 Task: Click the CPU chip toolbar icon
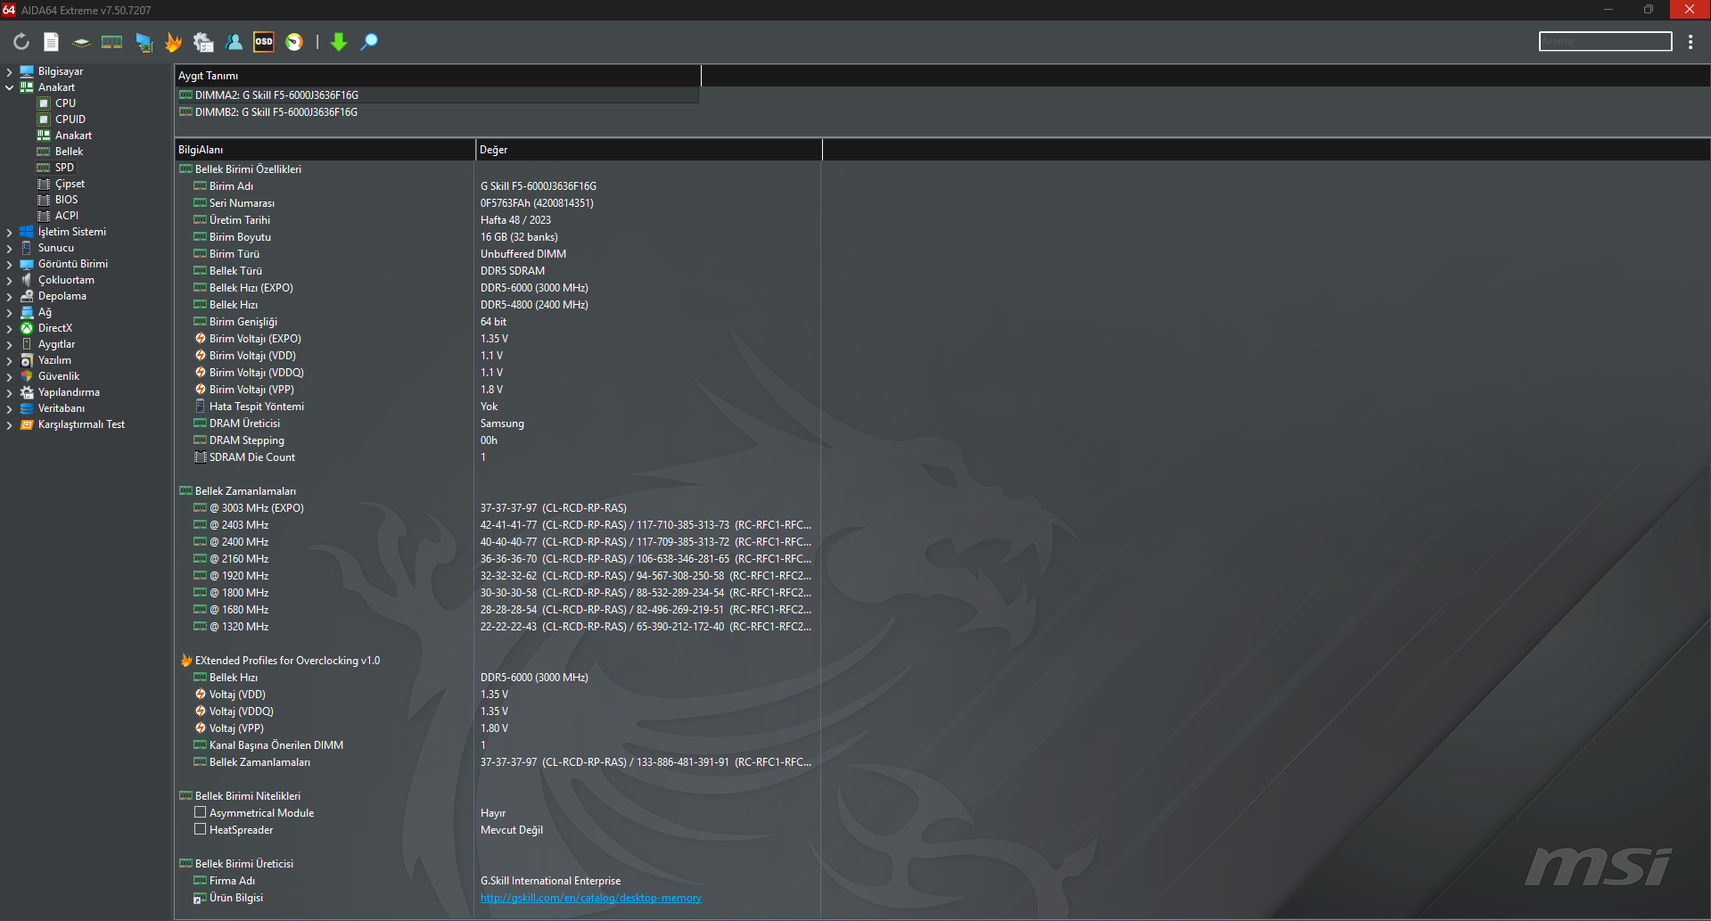(x=81, y=42)
